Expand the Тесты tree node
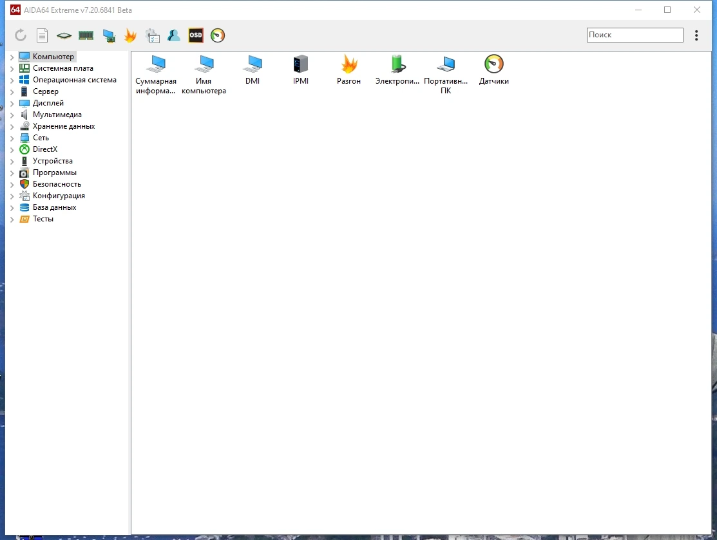 [12, 219]
